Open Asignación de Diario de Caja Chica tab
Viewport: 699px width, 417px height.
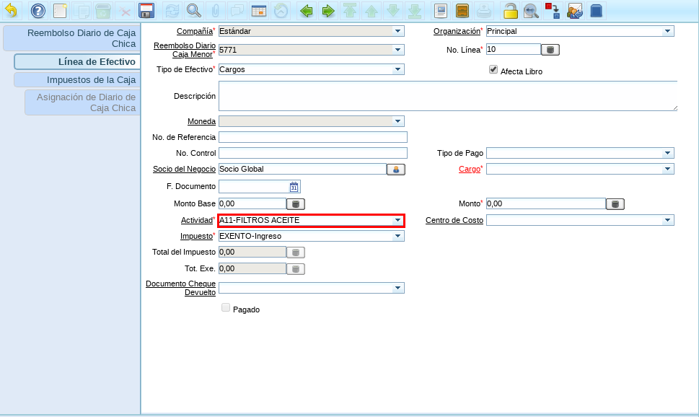point(83,102)
